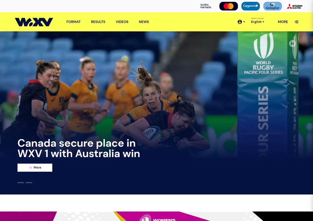This screenshot has height=221, width=313.
Task: Click the WXV logo
Action: (x=34, y=22)
